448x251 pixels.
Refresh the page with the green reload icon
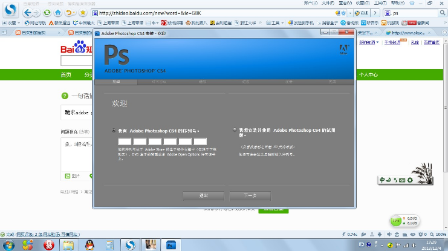(x=47, y=13)
